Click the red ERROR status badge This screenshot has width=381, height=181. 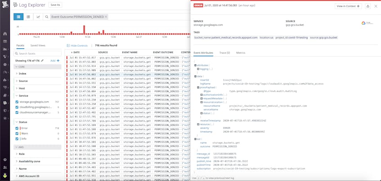198,5
